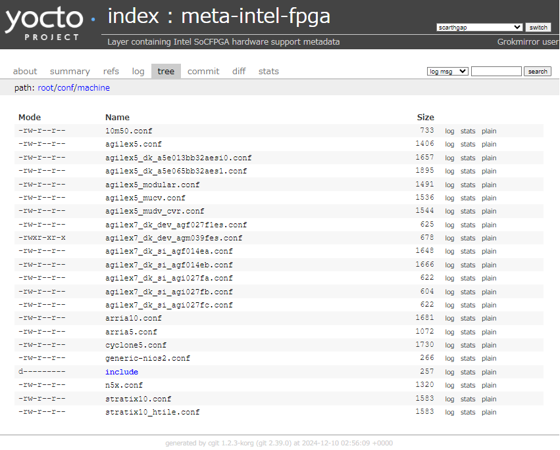
Task: View plain version of arria10.conf
Action: click(x=489, y=319)
